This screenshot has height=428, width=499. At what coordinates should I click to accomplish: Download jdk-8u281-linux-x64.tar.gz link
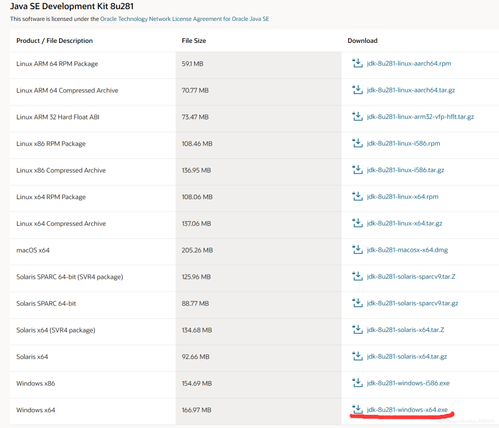[x=405, y=223]
